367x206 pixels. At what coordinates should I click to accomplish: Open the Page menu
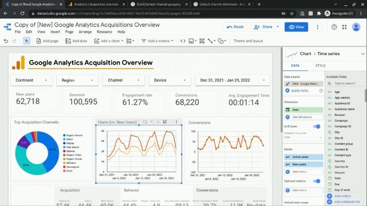pyautogui.click(x=69, y=32)
